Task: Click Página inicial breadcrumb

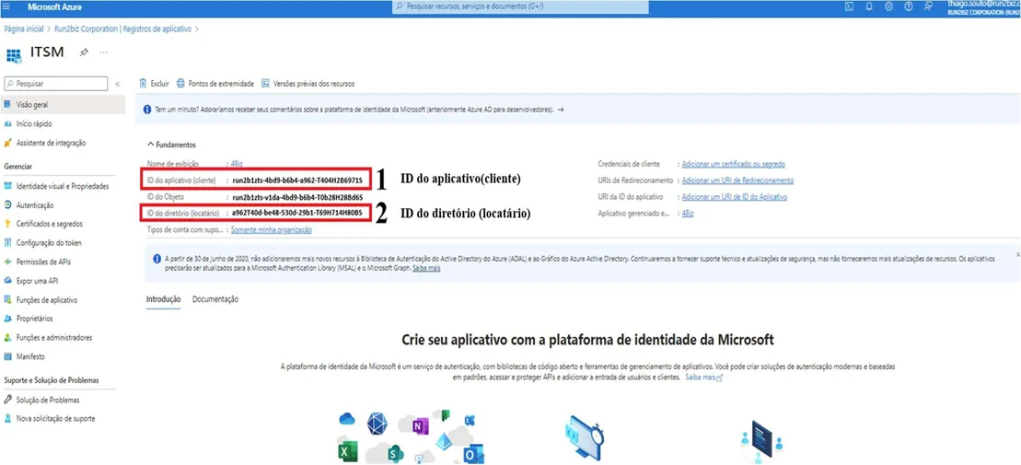Action: tap(23, 29)
